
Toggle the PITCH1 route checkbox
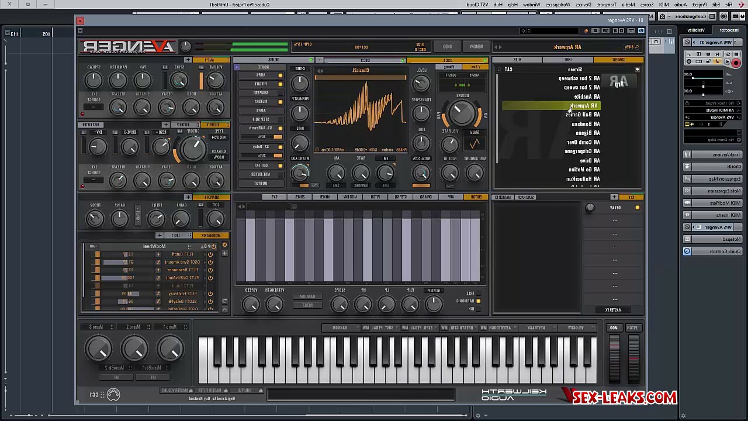coord(280,84)
